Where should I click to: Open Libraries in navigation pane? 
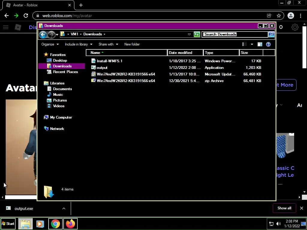[57, 83]
